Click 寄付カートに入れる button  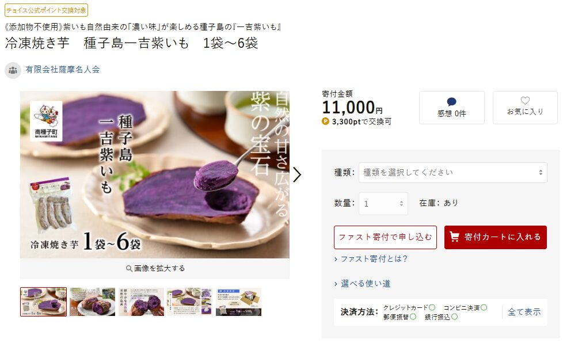496,237
